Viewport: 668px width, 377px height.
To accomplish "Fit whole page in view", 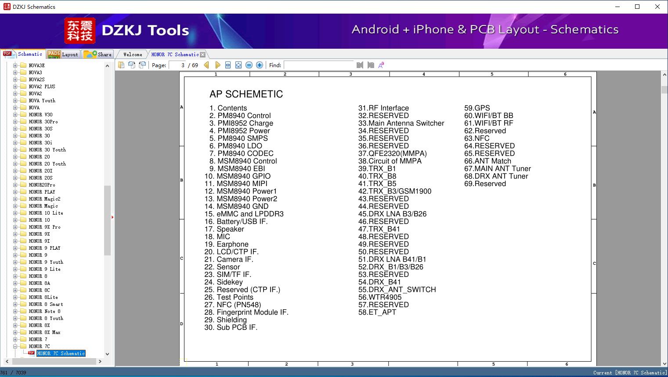I will pos(238,65).
